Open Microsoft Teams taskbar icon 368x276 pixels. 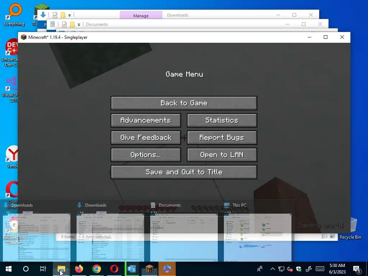coord(132,269)
